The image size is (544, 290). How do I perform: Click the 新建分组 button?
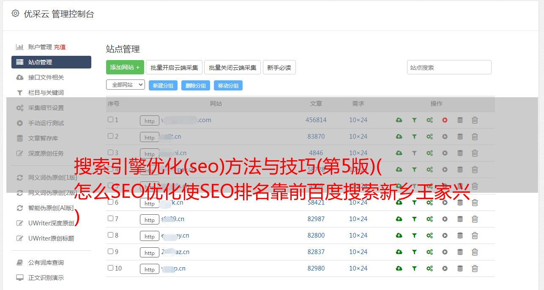tap(163, 85)
